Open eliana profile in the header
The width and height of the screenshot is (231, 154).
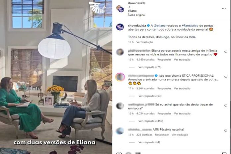click(x=132, y=11)
